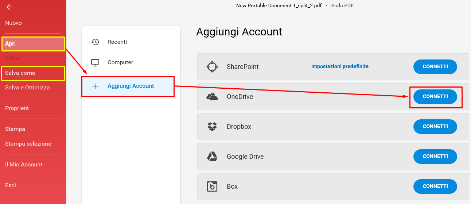Select Apri in the sidebar
Viewport: 471px width, 204px height.
pyautogui.click(x=33, y=44)
